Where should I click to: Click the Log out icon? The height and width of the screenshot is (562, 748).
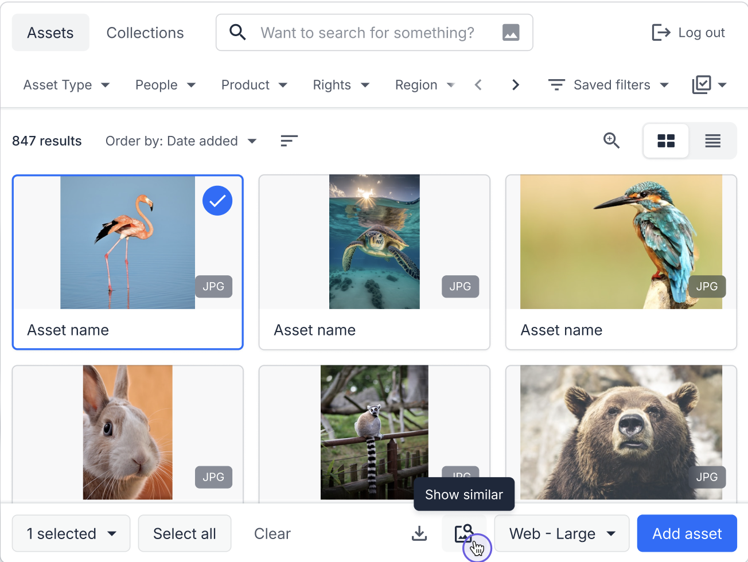tap(661, 33)
